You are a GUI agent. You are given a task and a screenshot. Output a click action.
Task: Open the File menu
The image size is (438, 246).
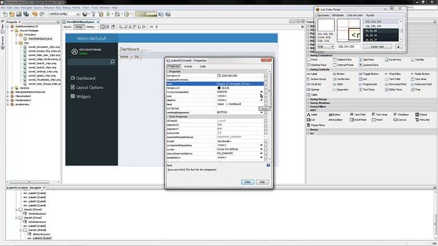pyautogui.click(x=3, y=8)
